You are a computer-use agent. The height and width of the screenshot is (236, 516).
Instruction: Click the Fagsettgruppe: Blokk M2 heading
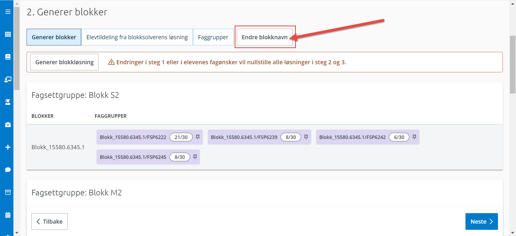77,193
